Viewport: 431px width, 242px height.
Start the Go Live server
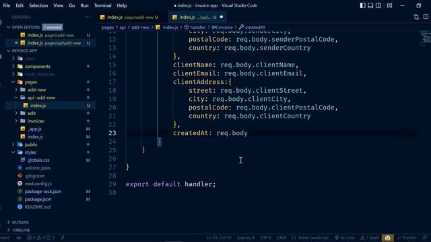(345, 238)
